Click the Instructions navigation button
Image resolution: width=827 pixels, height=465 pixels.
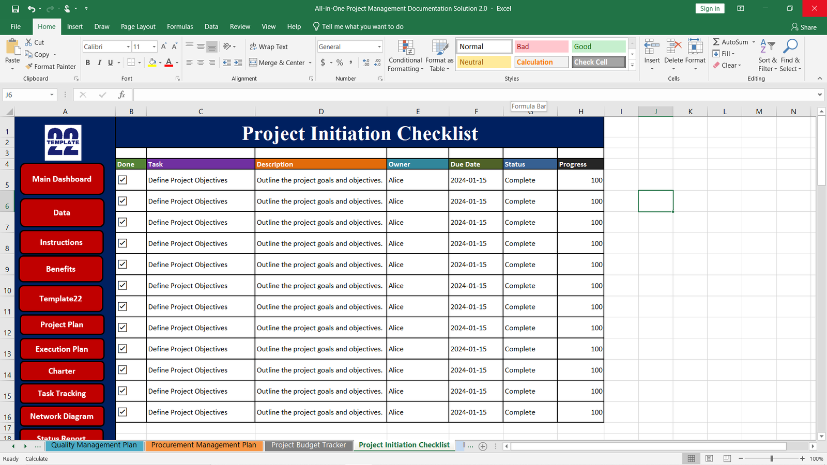tap(62, 242)
